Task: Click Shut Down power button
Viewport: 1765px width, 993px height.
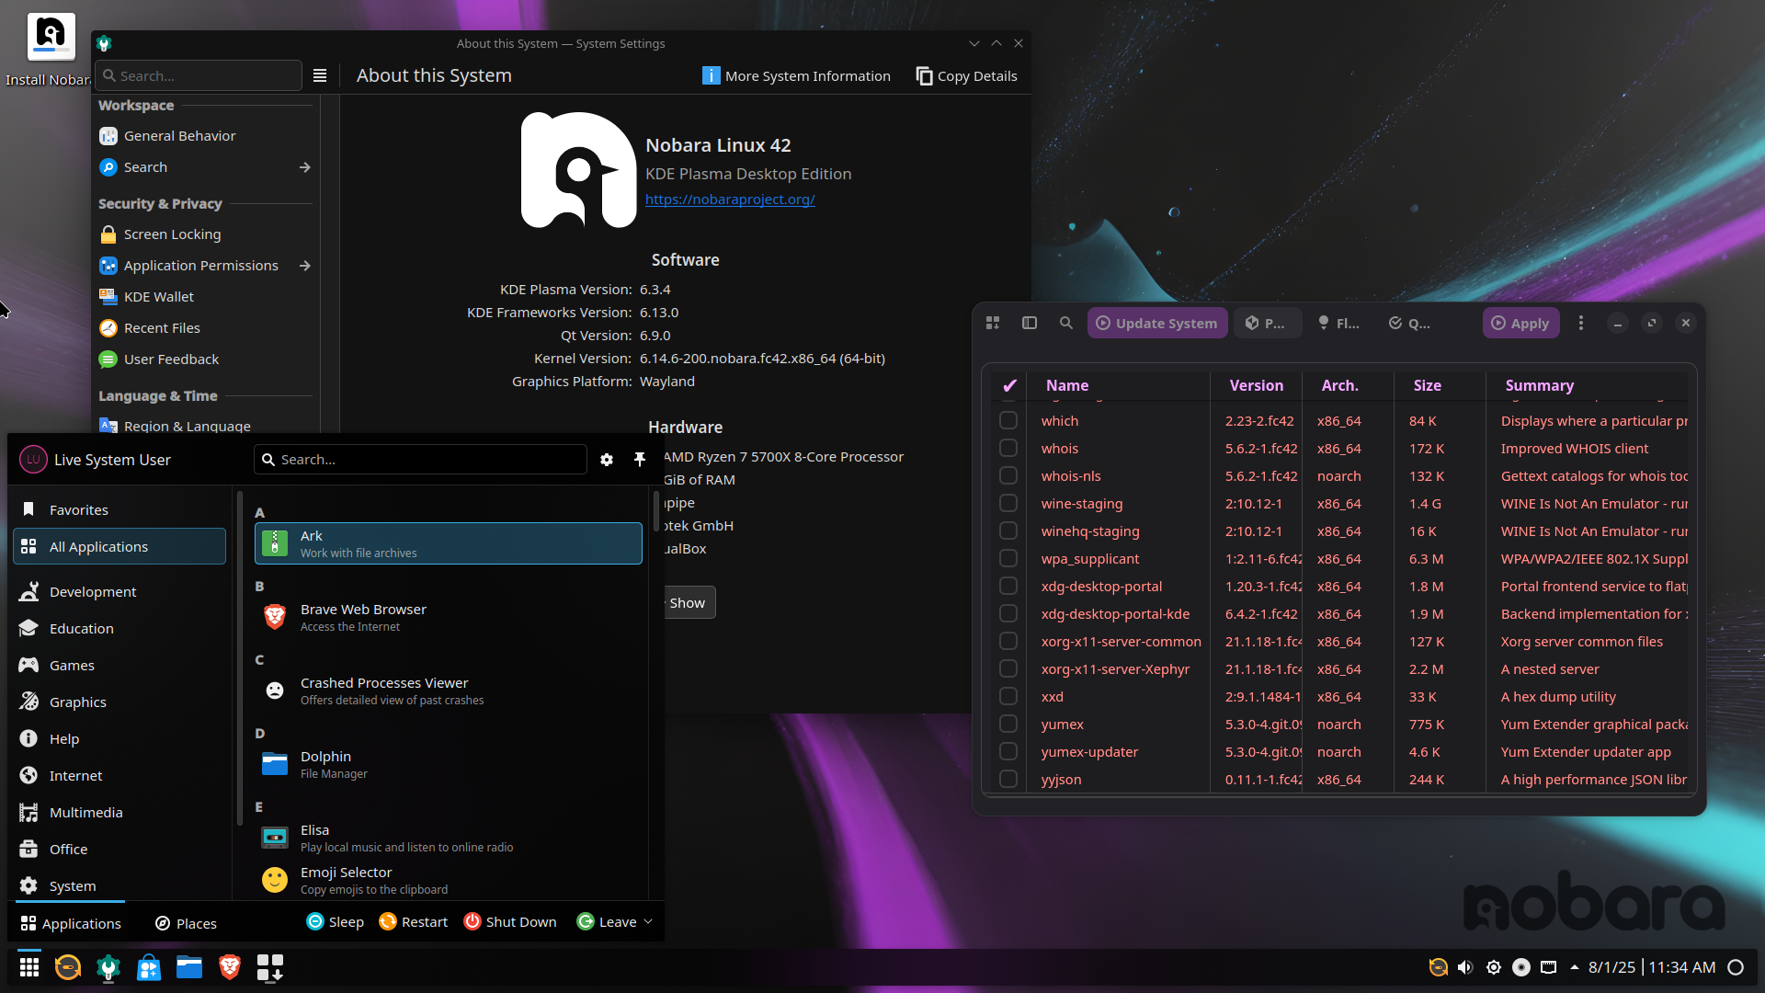Action: tap(510, 921)
